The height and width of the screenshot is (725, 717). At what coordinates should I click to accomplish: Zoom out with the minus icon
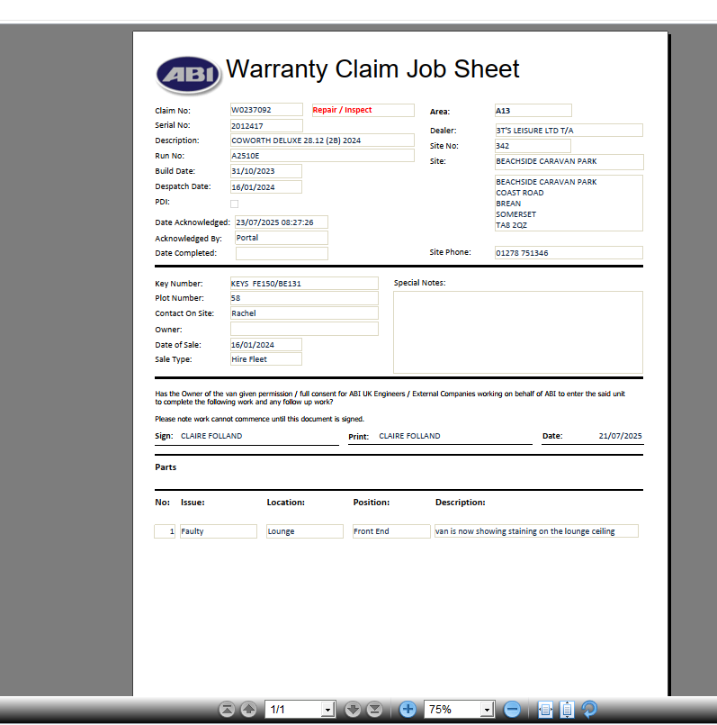point(512,709)
